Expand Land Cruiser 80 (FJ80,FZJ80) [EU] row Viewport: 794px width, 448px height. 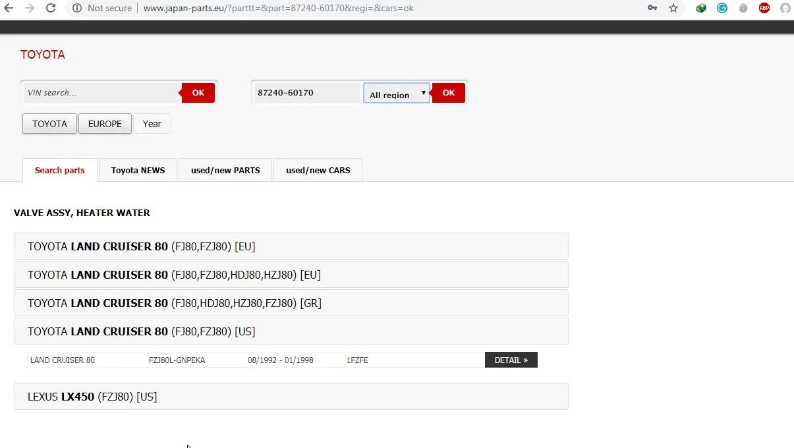(291, 246)
